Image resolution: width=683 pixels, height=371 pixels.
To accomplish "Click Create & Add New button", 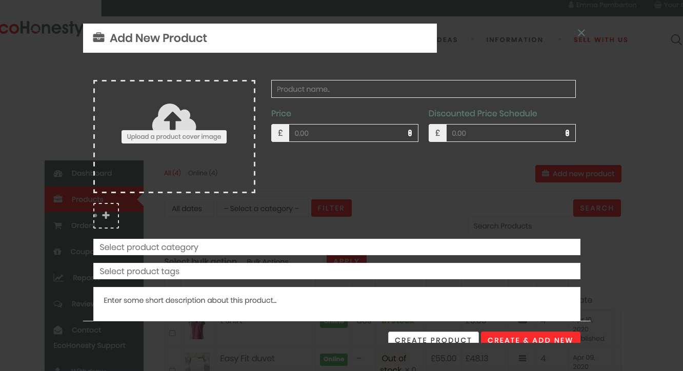I will pyautogui.click(x=530, y=338).
